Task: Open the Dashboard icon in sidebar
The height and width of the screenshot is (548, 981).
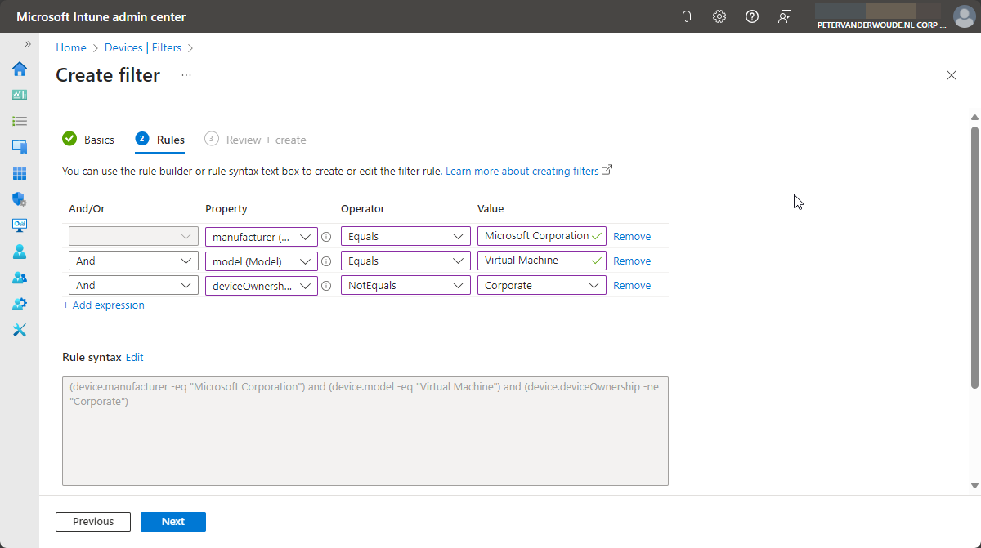Action: 20,95
